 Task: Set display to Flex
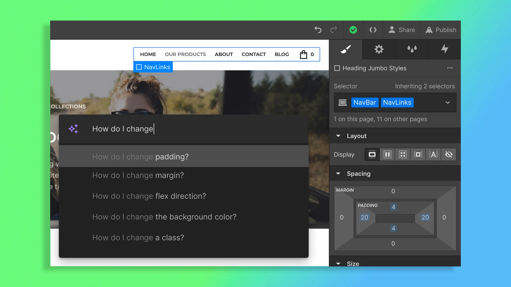(387, 154)
